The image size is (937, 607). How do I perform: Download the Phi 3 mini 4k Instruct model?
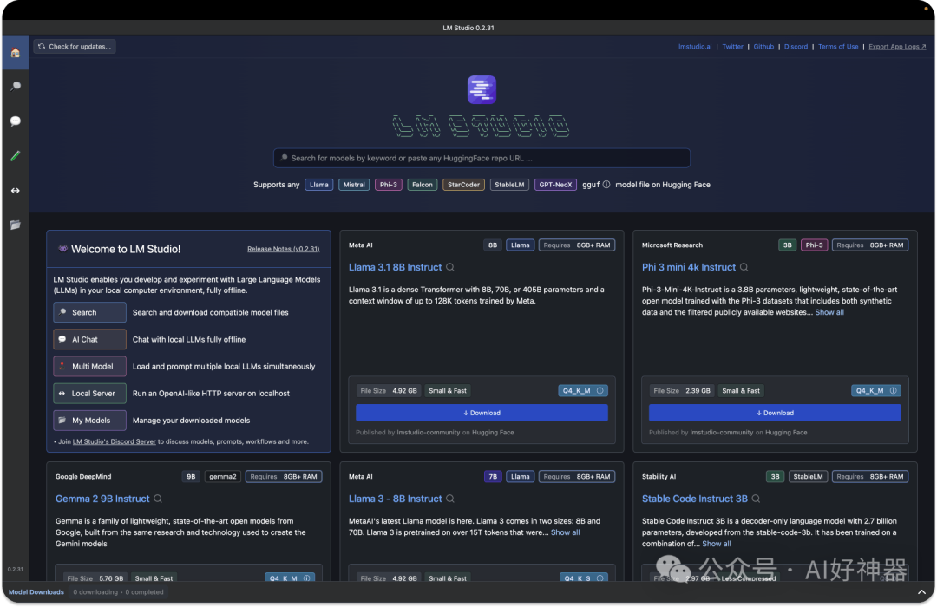[x=775, y=413]
